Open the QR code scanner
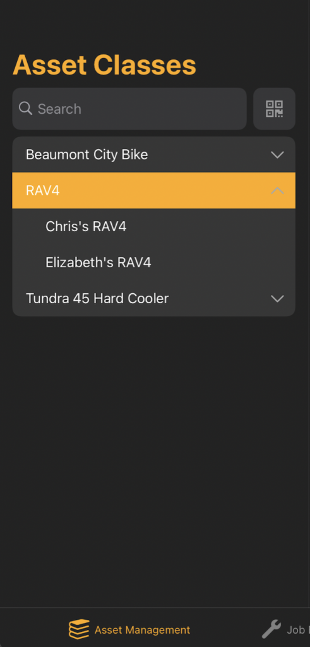The width and height of the screenshot is (310, 647). [x=274, y=109]
